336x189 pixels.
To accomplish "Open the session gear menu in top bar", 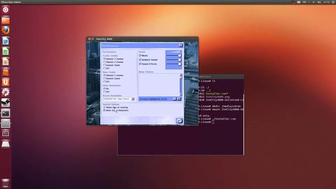I will (x=333, y=2).
